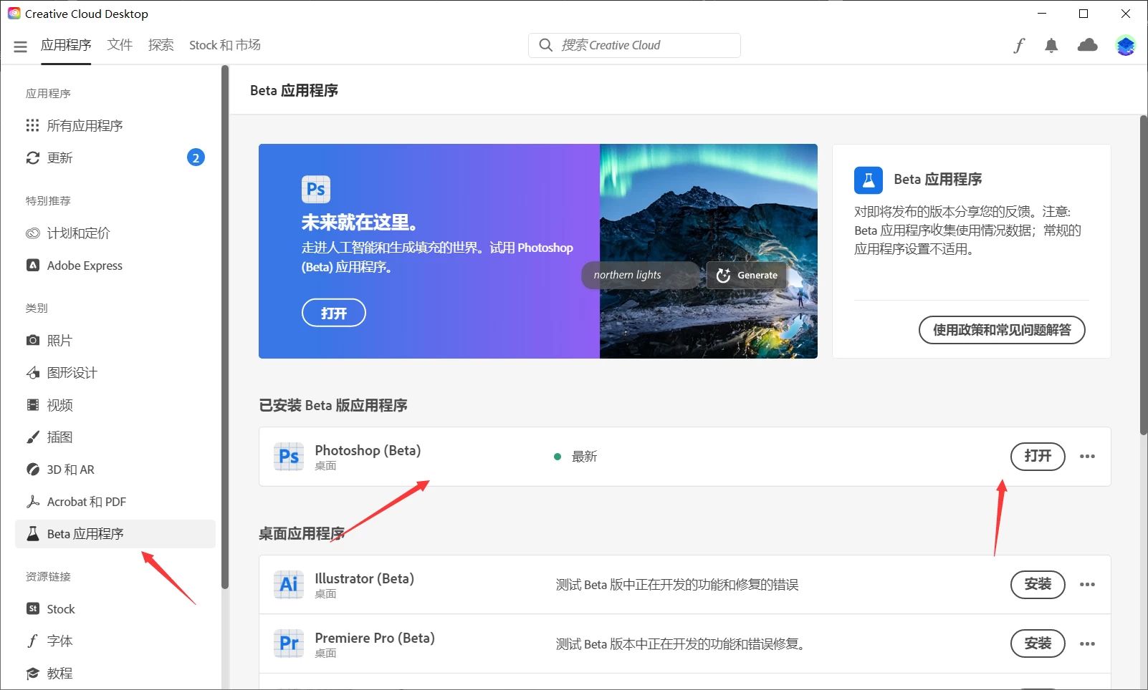The height and width of the screenshot is (690, 1148).
Task: Click the updates refresh icon in the sidebar
Action: pyautogui.click(x=32, y=157)
